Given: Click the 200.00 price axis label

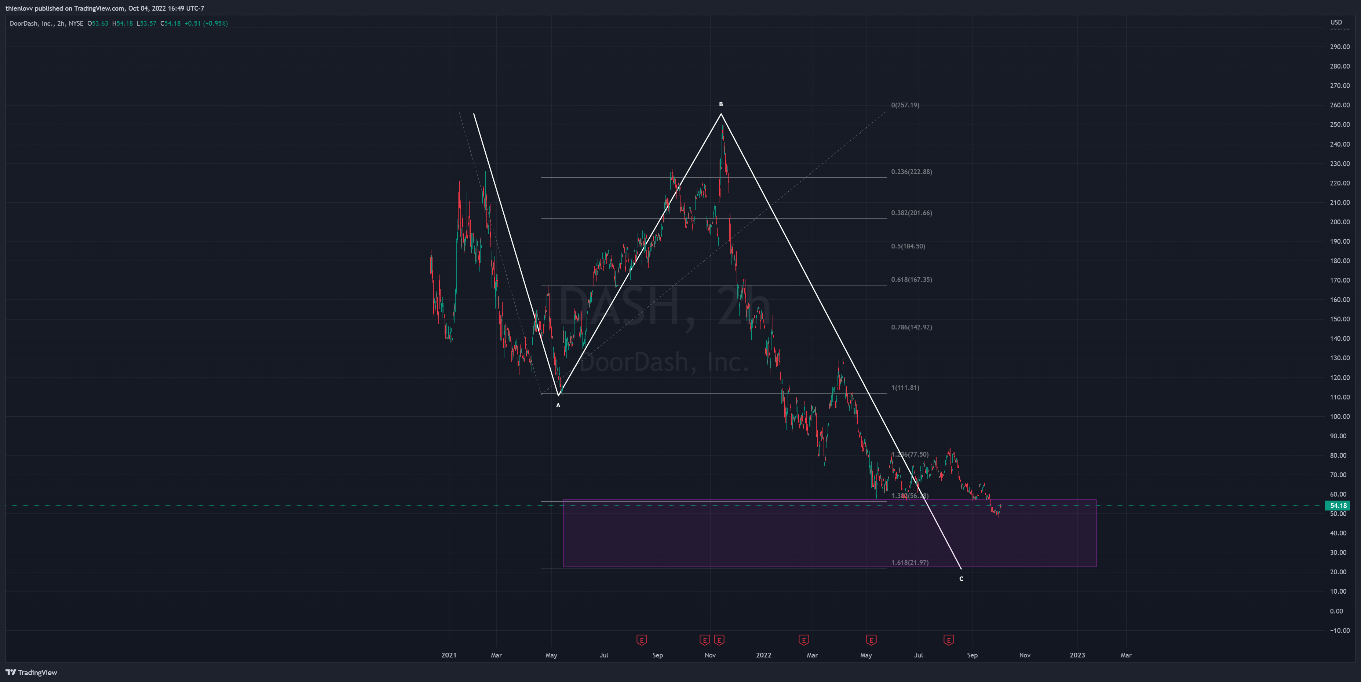Looking at the screenshot, I should click(1340, 222).
